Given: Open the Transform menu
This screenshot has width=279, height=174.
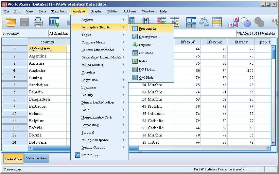Looking at the screenshot, I should (x=59, y=11).
